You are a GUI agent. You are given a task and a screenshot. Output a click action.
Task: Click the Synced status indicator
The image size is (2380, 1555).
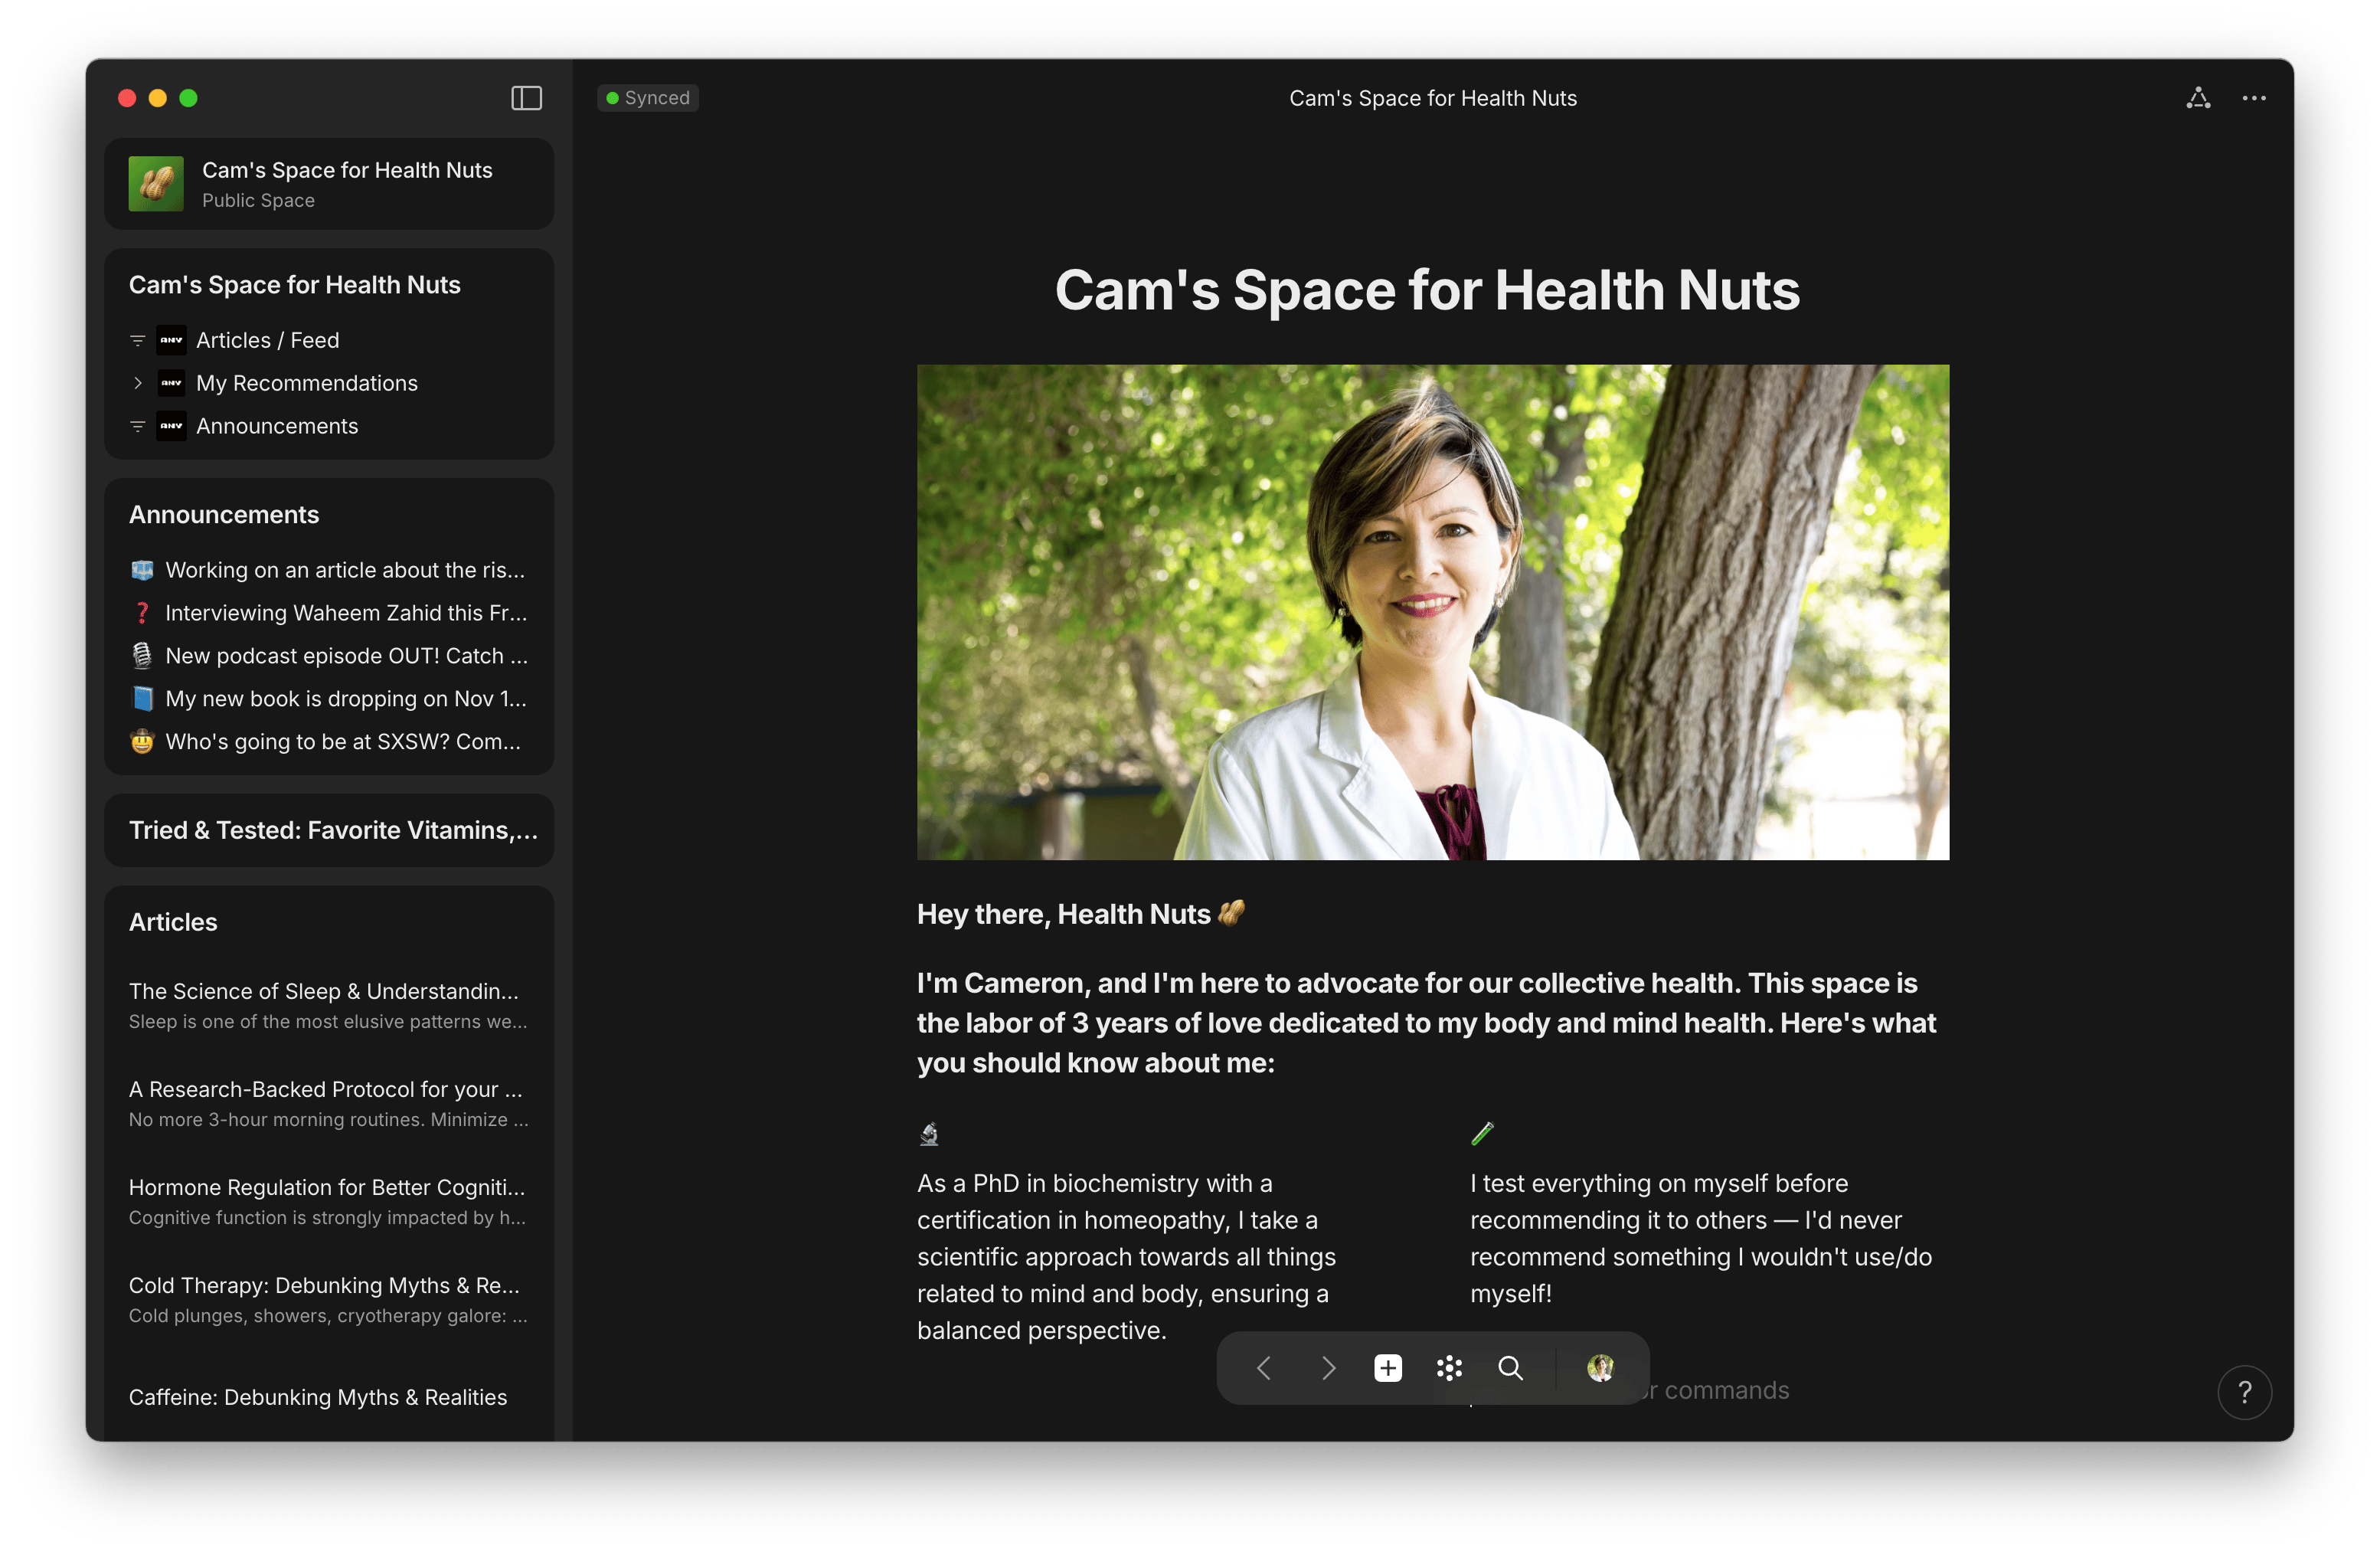coord(648,98)
